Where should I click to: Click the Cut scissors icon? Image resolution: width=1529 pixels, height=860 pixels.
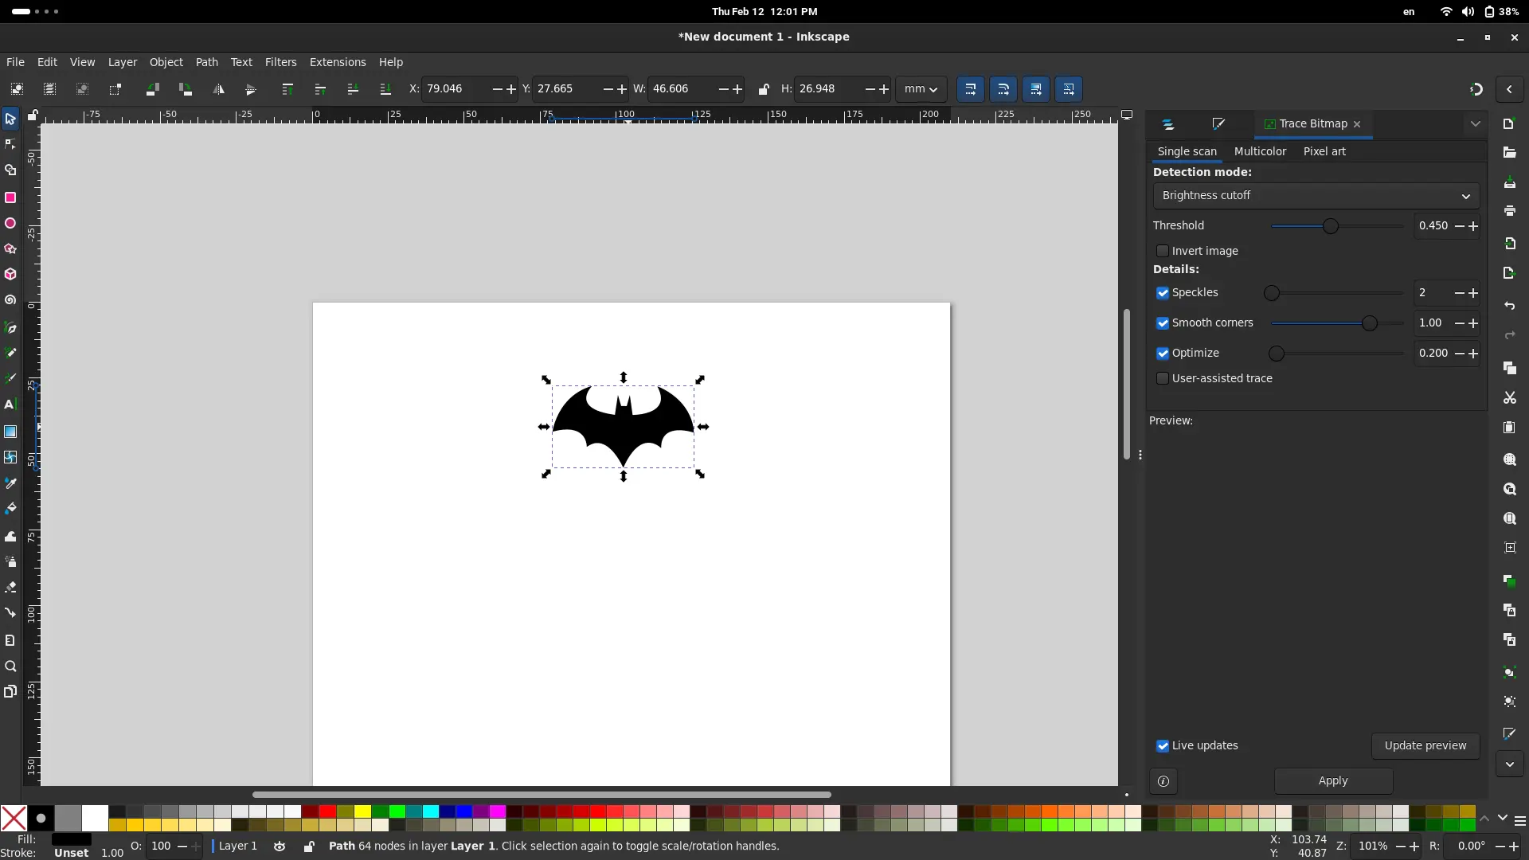(x=1509, y=397)
